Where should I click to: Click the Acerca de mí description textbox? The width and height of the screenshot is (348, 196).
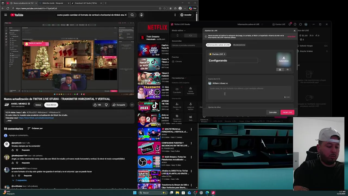coord(249,93)
